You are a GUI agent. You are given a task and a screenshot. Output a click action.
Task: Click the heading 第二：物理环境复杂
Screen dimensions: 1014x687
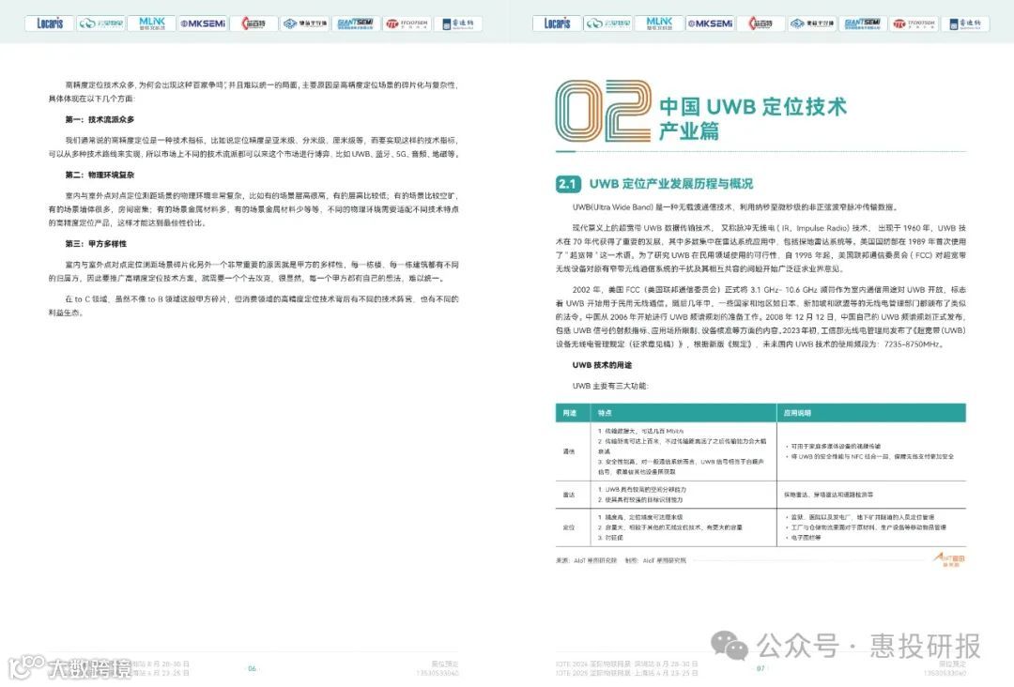(x=100, y=176)
